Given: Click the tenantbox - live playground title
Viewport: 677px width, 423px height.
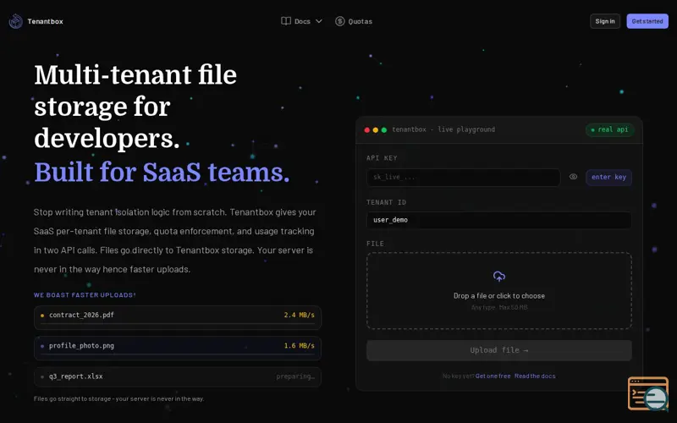Looking at the screenshot, I should click(x=443, y=129).
